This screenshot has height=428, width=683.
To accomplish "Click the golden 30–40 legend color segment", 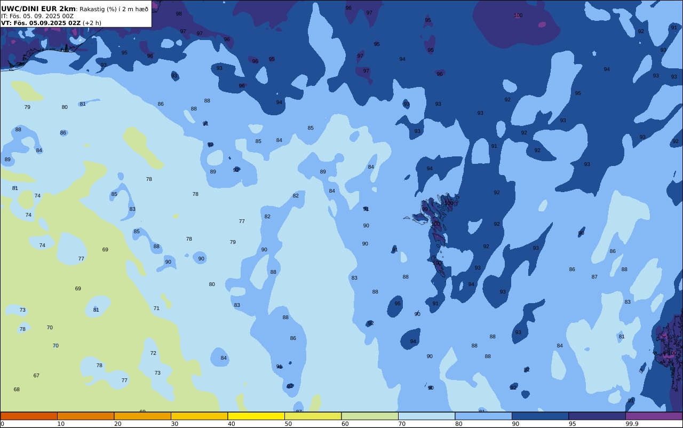I will [x=199, y=416].
